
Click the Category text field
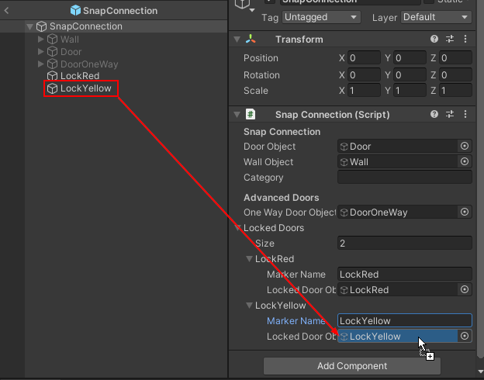(x=404, y=178)
